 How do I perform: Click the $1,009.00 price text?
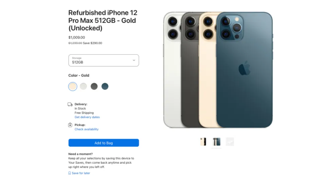click(x=77, y=38)
